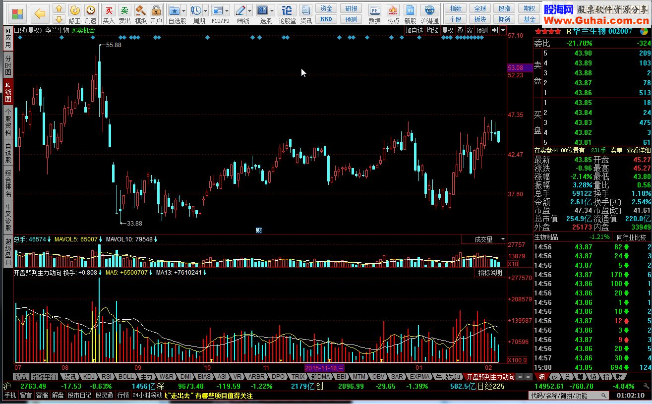652x404 pixels.
Task: Toggle the 叠 overlay option
Action: click(x=460, y=30)
